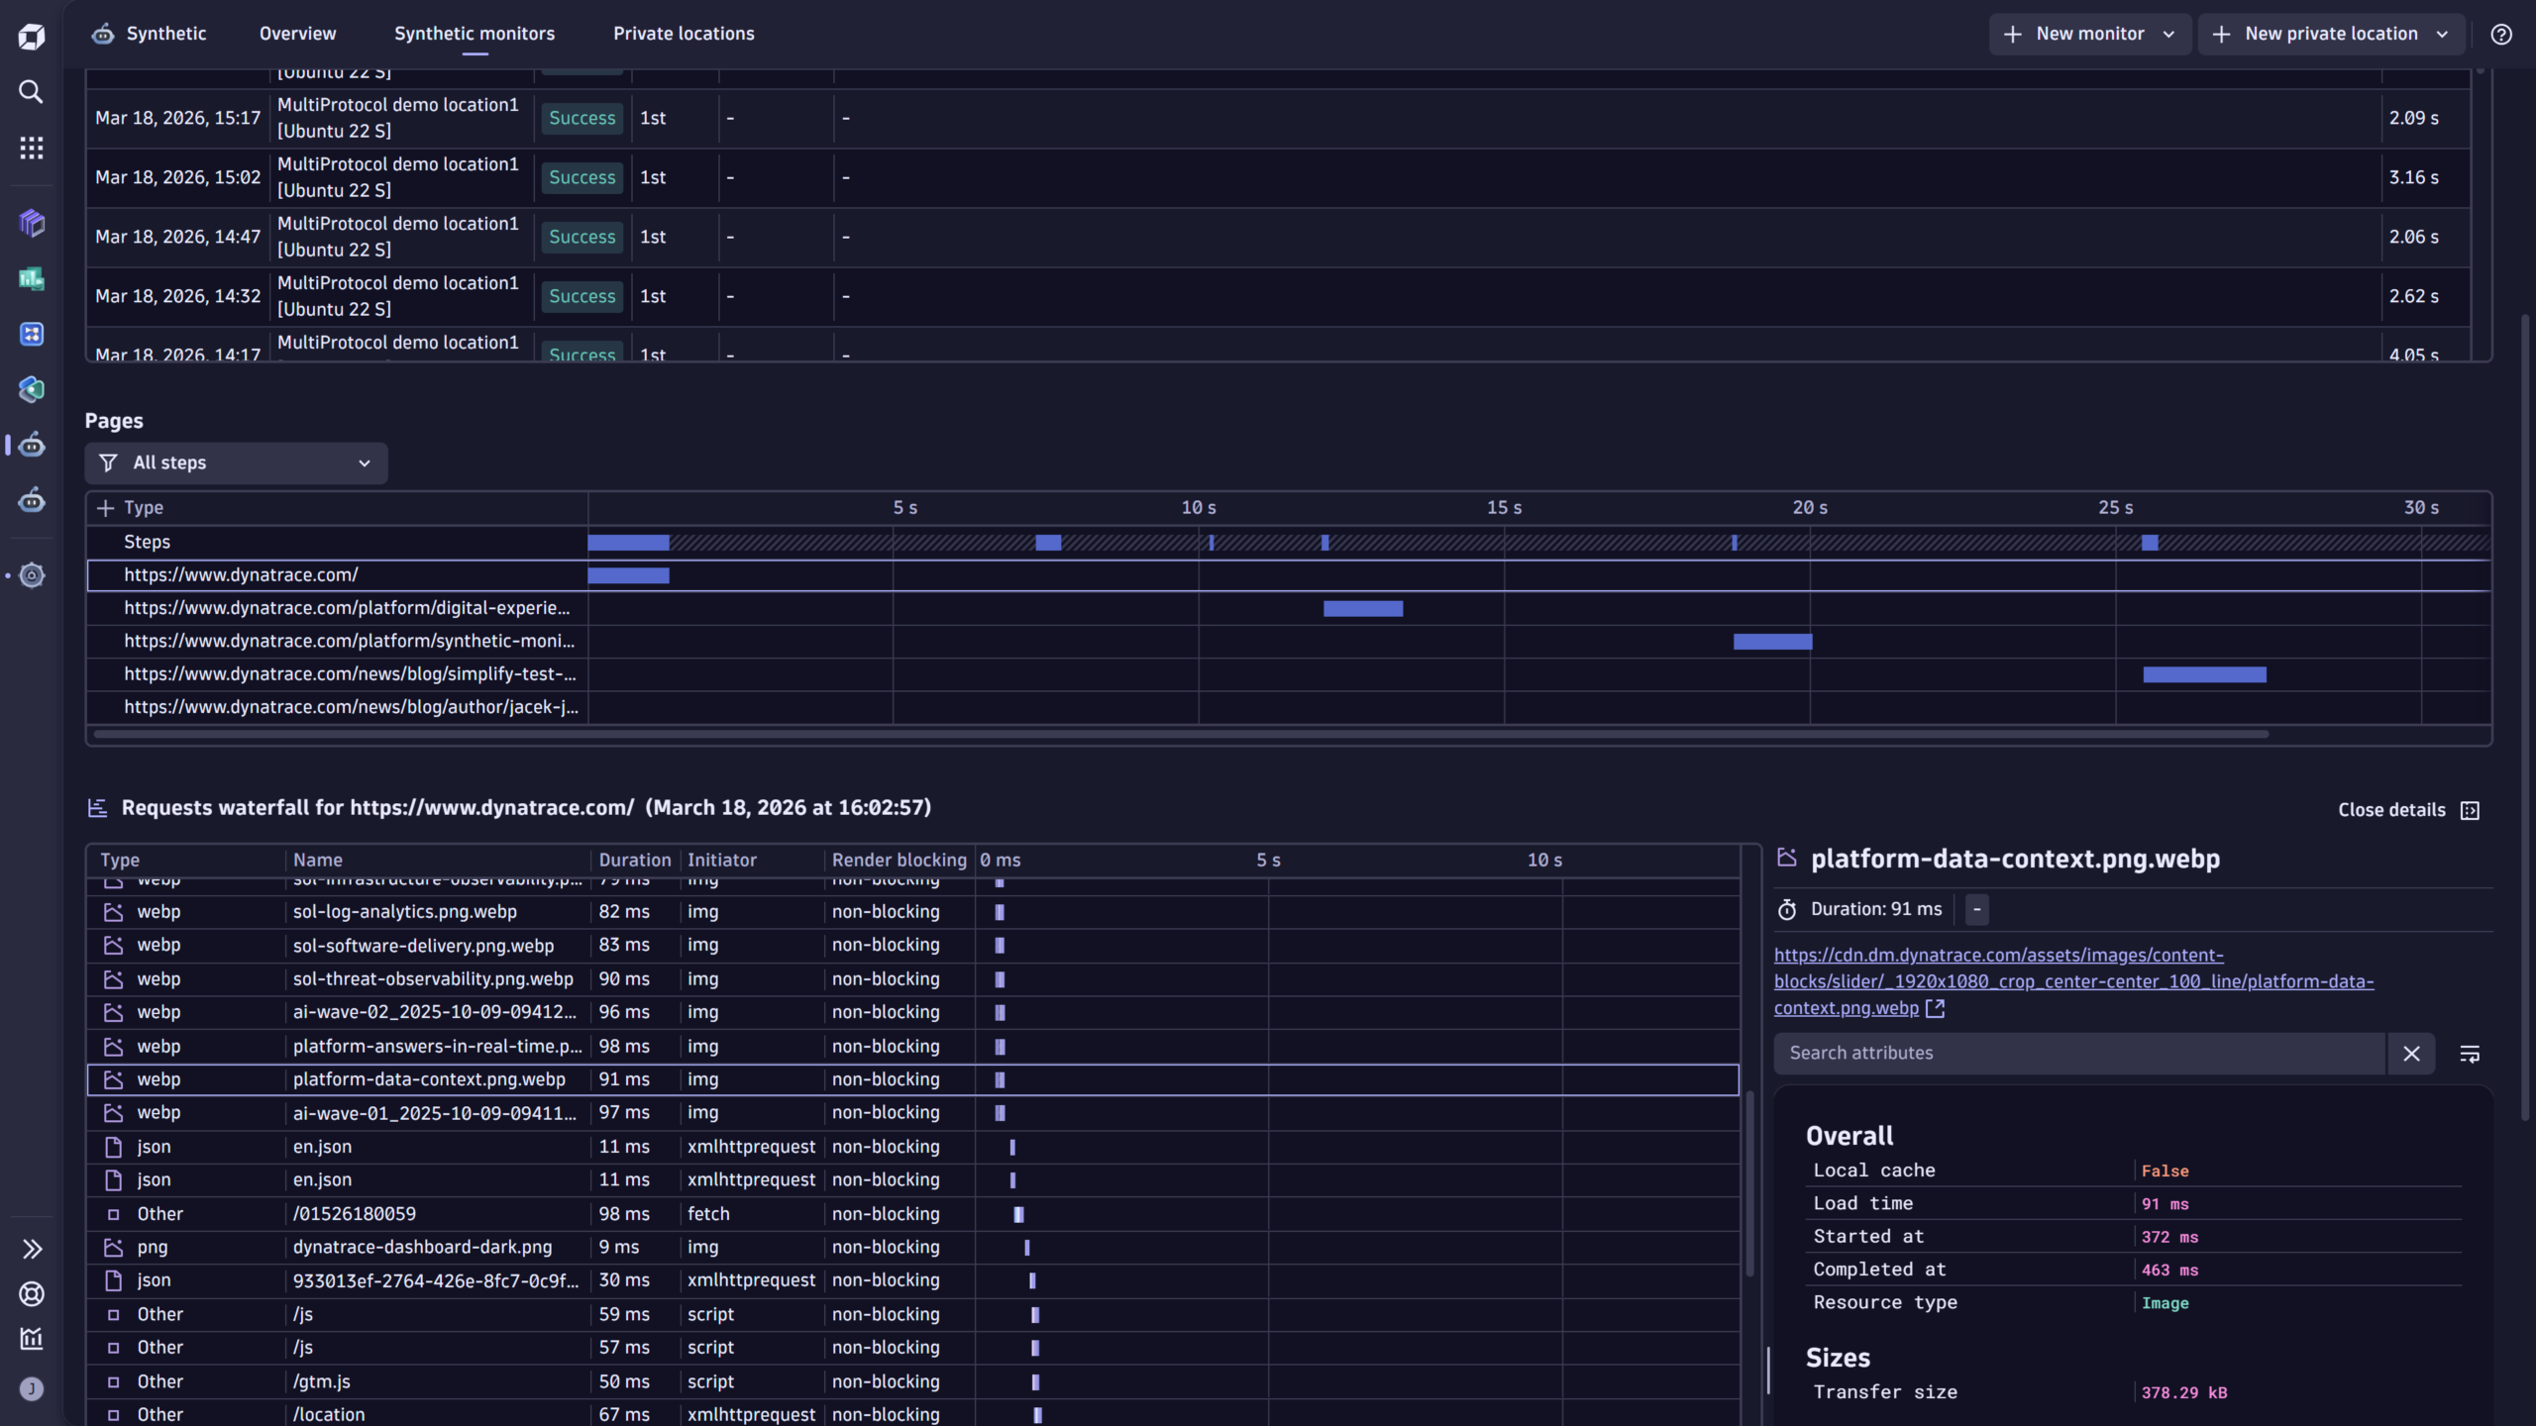Viewport: 2536px width, 1426px height.
Task: Select the Synthetic robot icon in sidebar
Action: pos(31,446)
